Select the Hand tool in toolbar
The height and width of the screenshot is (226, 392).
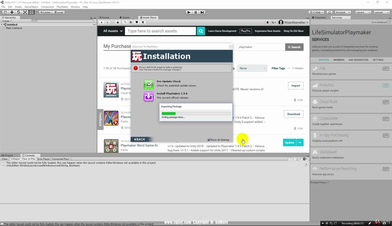(5, 12)
